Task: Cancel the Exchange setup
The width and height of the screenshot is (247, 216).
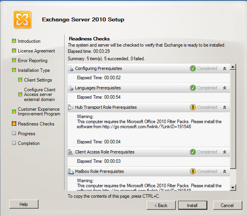Action: pos(228,205)
